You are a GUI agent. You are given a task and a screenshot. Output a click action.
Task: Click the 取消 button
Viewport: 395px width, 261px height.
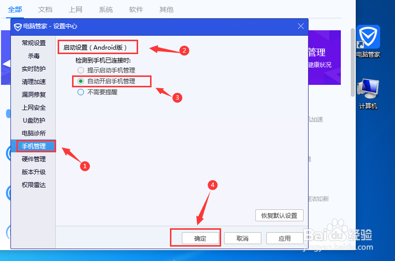click(x=242, y=238)
